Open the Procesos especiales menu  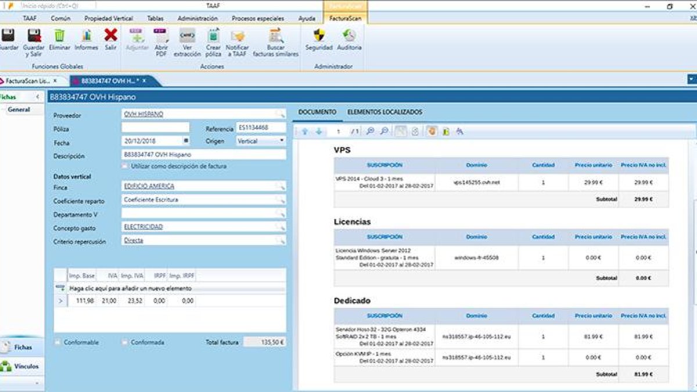point(258,19)
